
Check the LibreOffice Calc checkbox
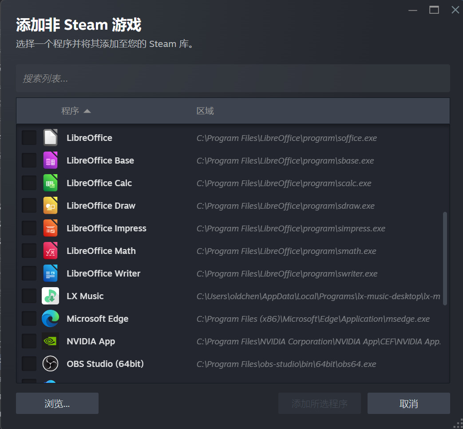coord(29,183)
